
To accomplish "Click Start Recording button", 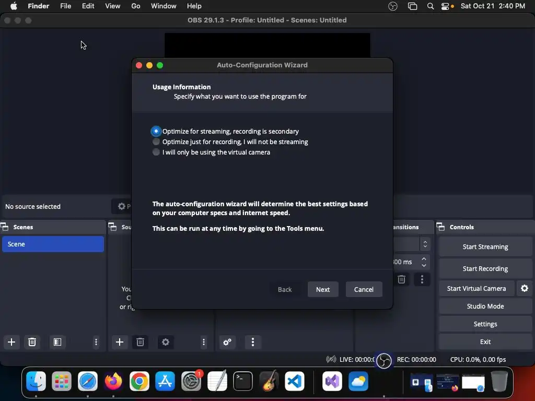I will [x=485, y=268].
